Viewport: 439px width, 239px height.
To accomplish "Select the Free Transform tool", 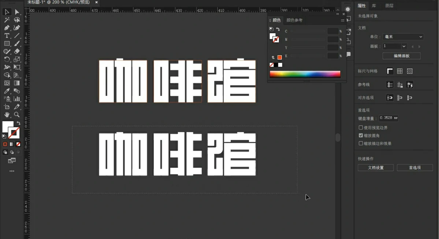I will (17, 67).
